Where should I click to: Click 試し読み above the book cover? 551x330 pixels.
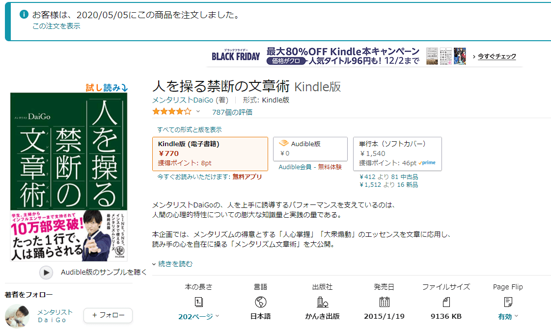point(107,88)
